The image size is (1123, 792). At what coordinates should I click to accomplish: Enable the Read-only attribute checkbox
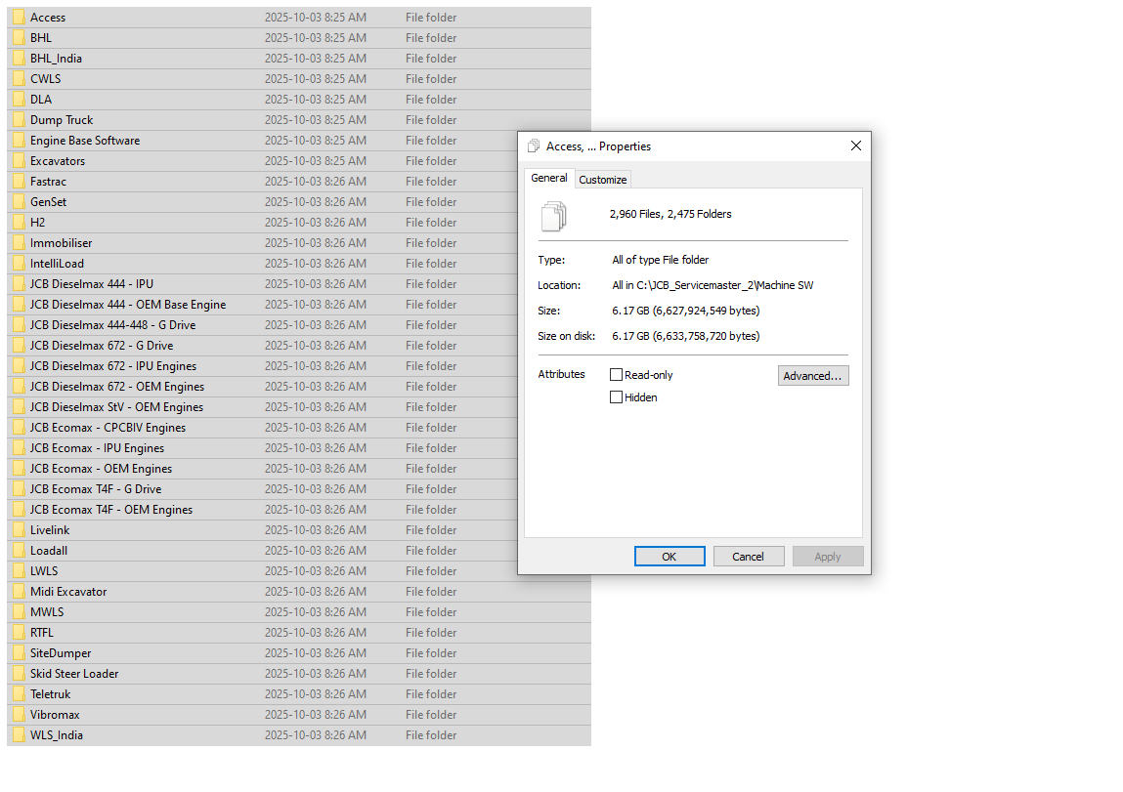pyautogui.click(x=617, y=374)
